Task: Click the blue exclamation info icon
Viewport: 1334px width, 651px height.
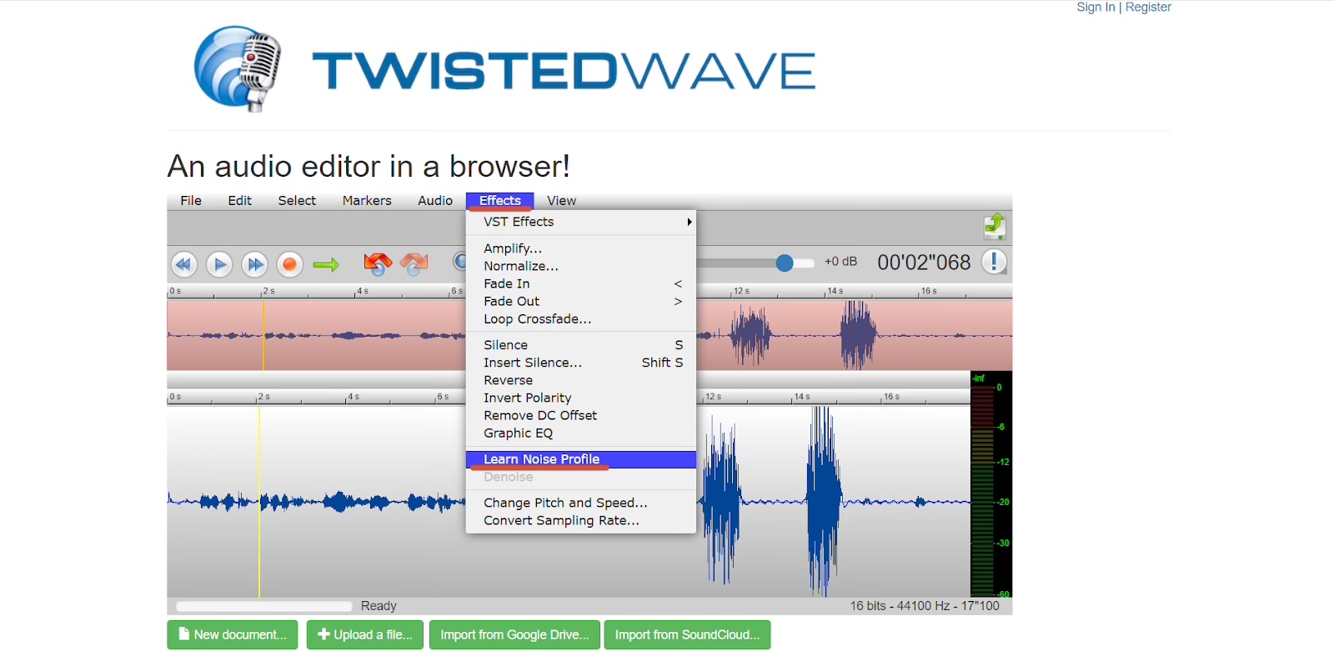Action: tap(994, 262)
